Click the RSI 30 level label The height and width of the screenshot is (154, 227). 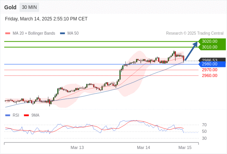pyautogui.click(x=204, y=138)
